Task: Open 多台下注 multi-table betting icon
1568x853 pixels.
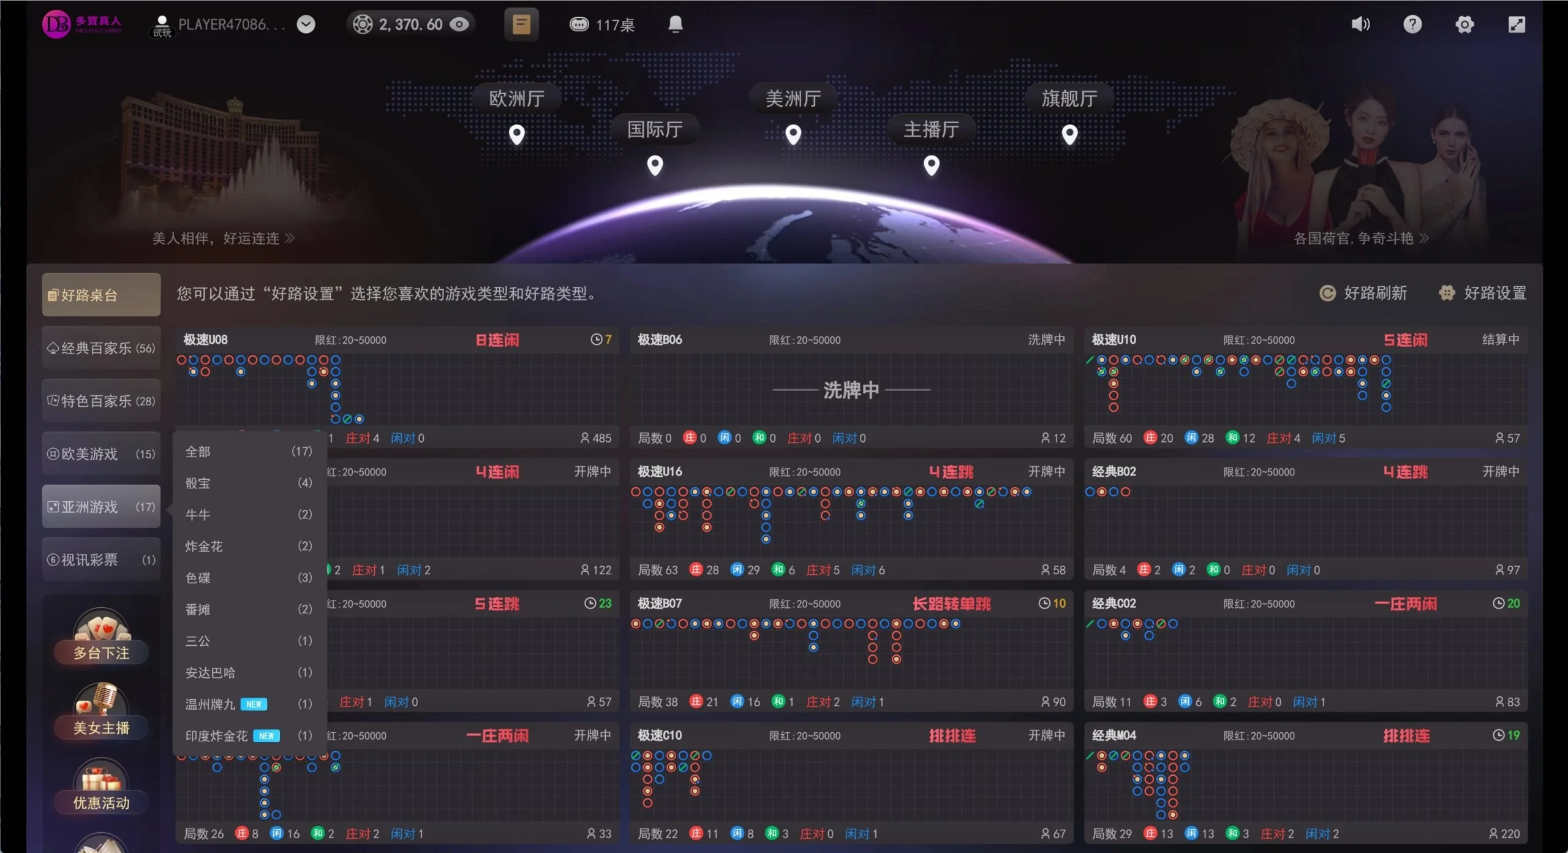Action: tap(101, 636)
